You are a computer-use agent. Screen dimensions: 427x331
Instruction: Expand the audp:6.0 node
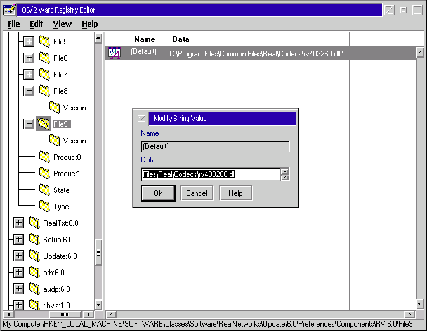[19, 289]
